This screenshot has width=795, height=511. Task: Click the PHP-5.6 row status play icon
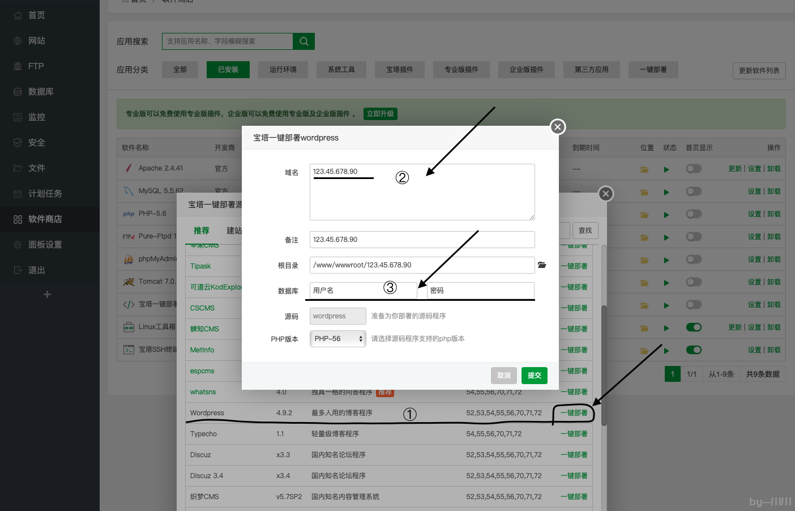(666, 215)
